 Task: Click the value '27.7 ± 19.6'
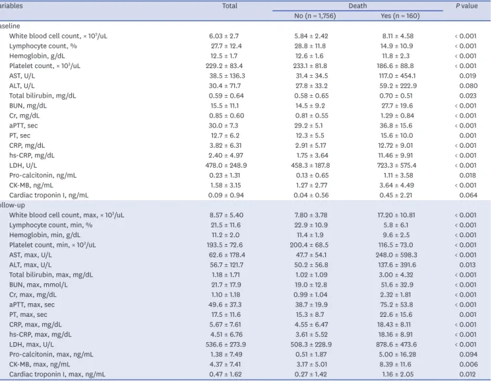pyautogui.click(x=397, y=106)
